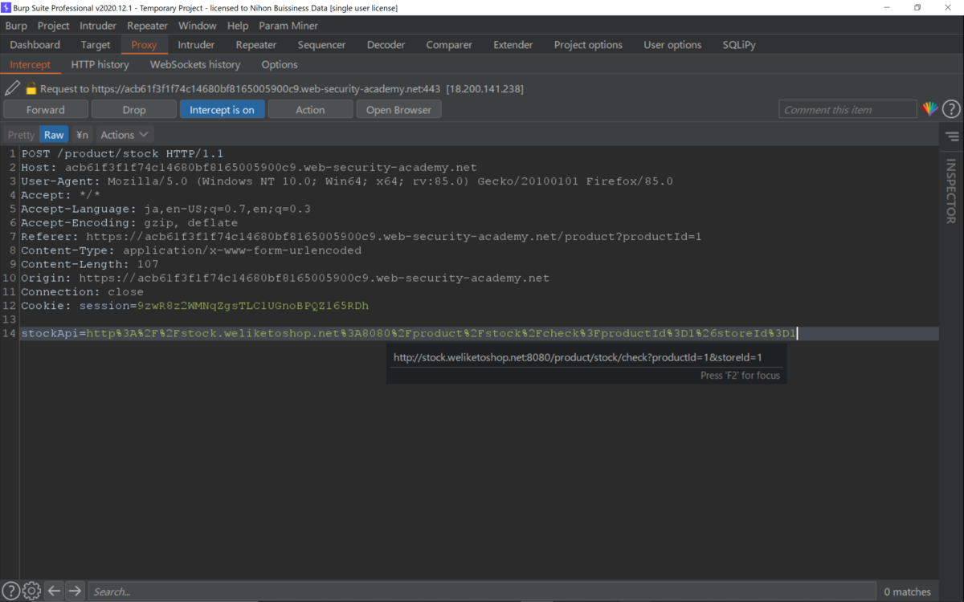This screenshot has height=602, width=964.
Task: Click the Burp Suite logo in title bar
Action: tap(6, 7)
